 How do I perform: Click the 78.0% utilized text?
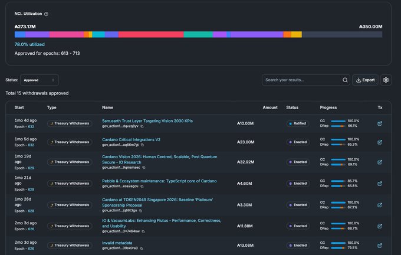[29, 44]
